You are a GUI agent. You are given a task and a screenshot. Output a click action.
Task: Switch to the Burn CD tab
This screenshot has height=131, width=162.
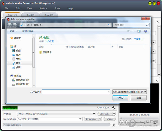[49, 15]
